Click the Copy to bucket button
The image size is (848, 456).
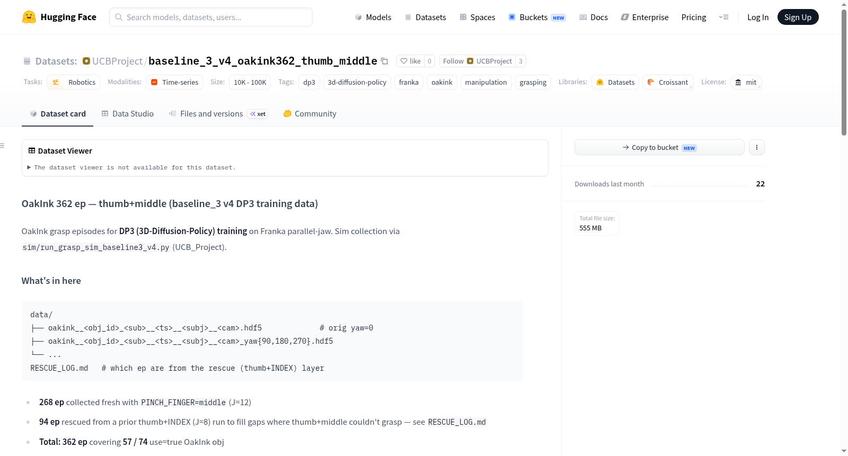pyautogui.click(x=659, y=147)
